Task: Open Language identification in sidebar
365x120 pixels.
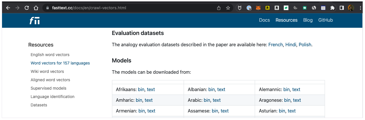Action: pyautogui.click(x=53, y=97)
